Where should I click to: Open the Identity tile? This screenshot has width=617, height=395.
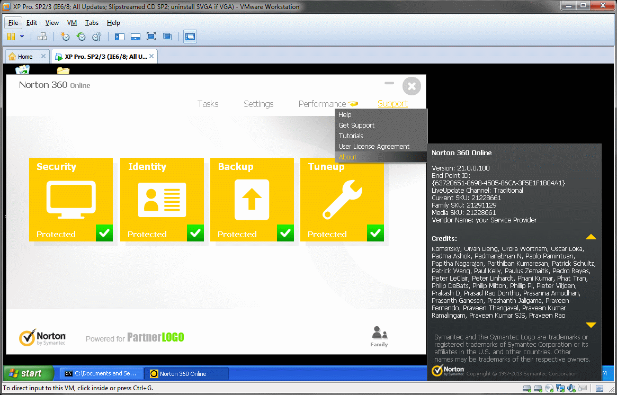pos(162,199)
